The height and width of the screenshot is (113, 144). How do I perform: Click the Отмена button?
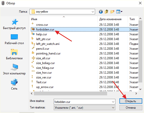click(x=131, y=108)
